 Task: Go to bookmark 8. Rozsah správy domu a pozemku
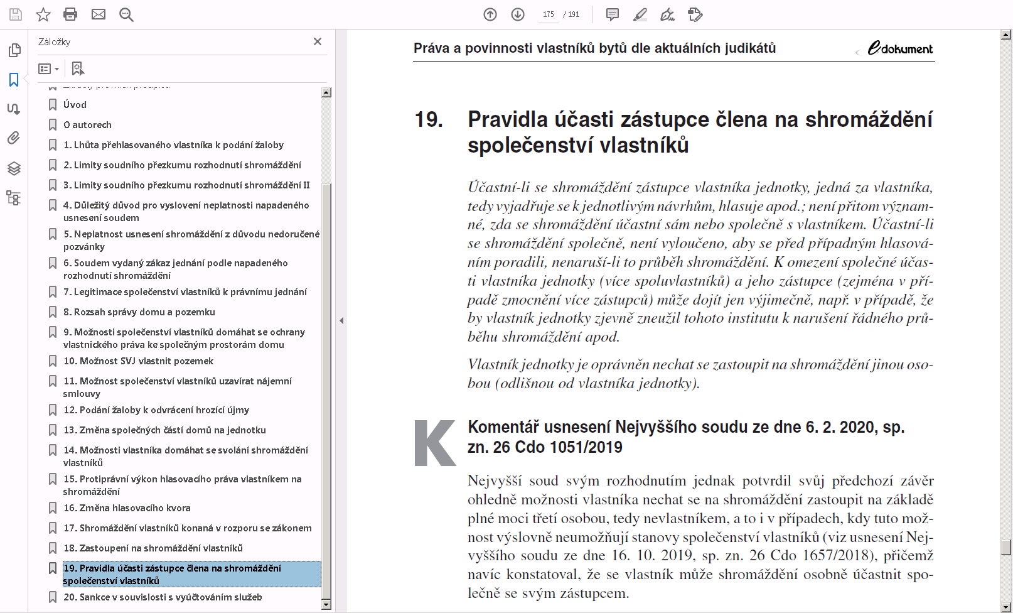coord(139,312)
